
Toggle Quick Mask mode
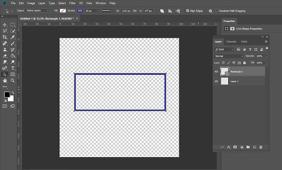5,106
